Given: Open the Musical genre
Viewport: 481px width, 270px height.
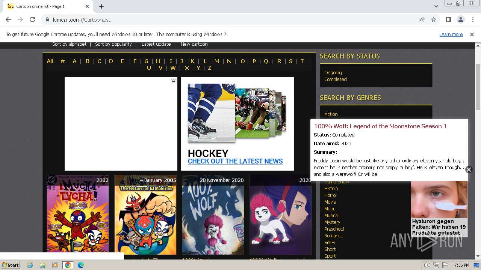Looking at the screenshot, I should [x=331, y=216].
